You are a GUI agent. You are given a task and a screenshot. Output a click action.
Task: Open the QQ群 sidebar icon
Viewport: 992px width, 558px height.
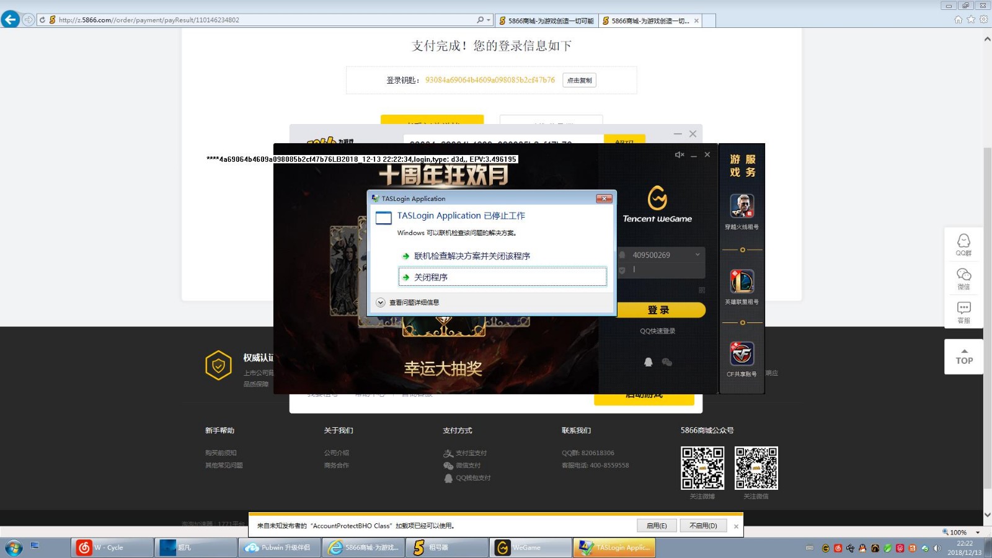pyautogui.click(x=963, y=244)
